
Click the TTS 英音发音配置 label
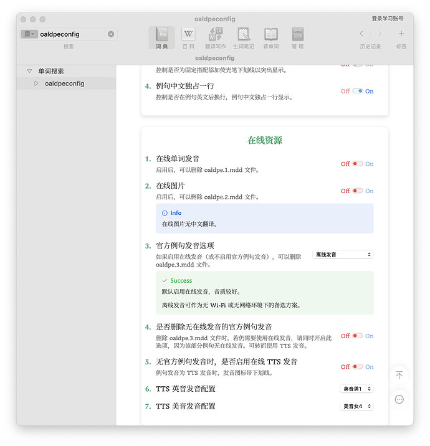click(x=186, y=389)
